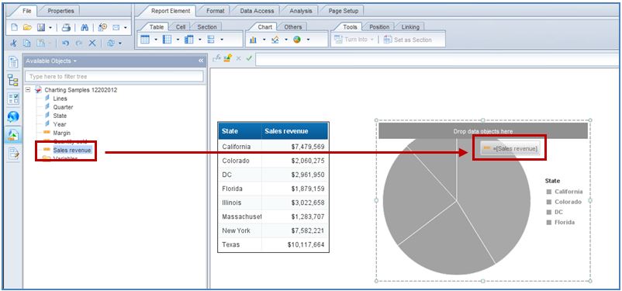Focus the 'Type here to filter tree' field
This screenshot has height=291, width=622.
pos(114,76)
